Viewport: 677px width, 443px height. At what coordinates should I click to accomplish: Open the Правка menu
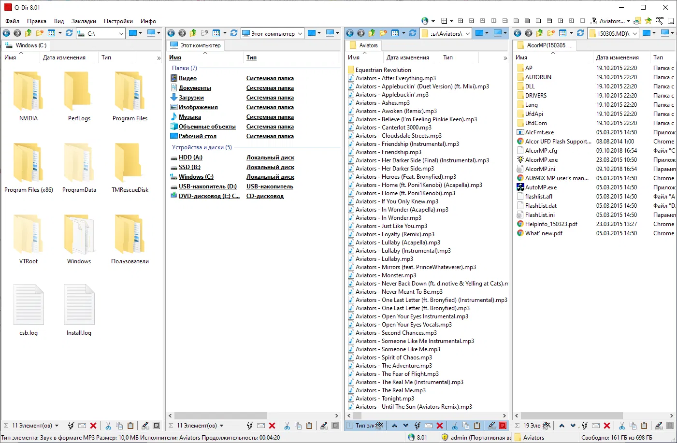click(x=37, y=21)
